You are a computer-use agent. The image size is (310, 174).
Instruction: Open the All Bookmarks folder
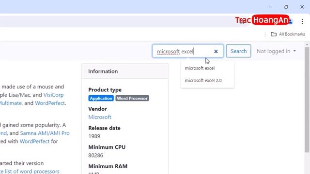(x=288, y=34)
